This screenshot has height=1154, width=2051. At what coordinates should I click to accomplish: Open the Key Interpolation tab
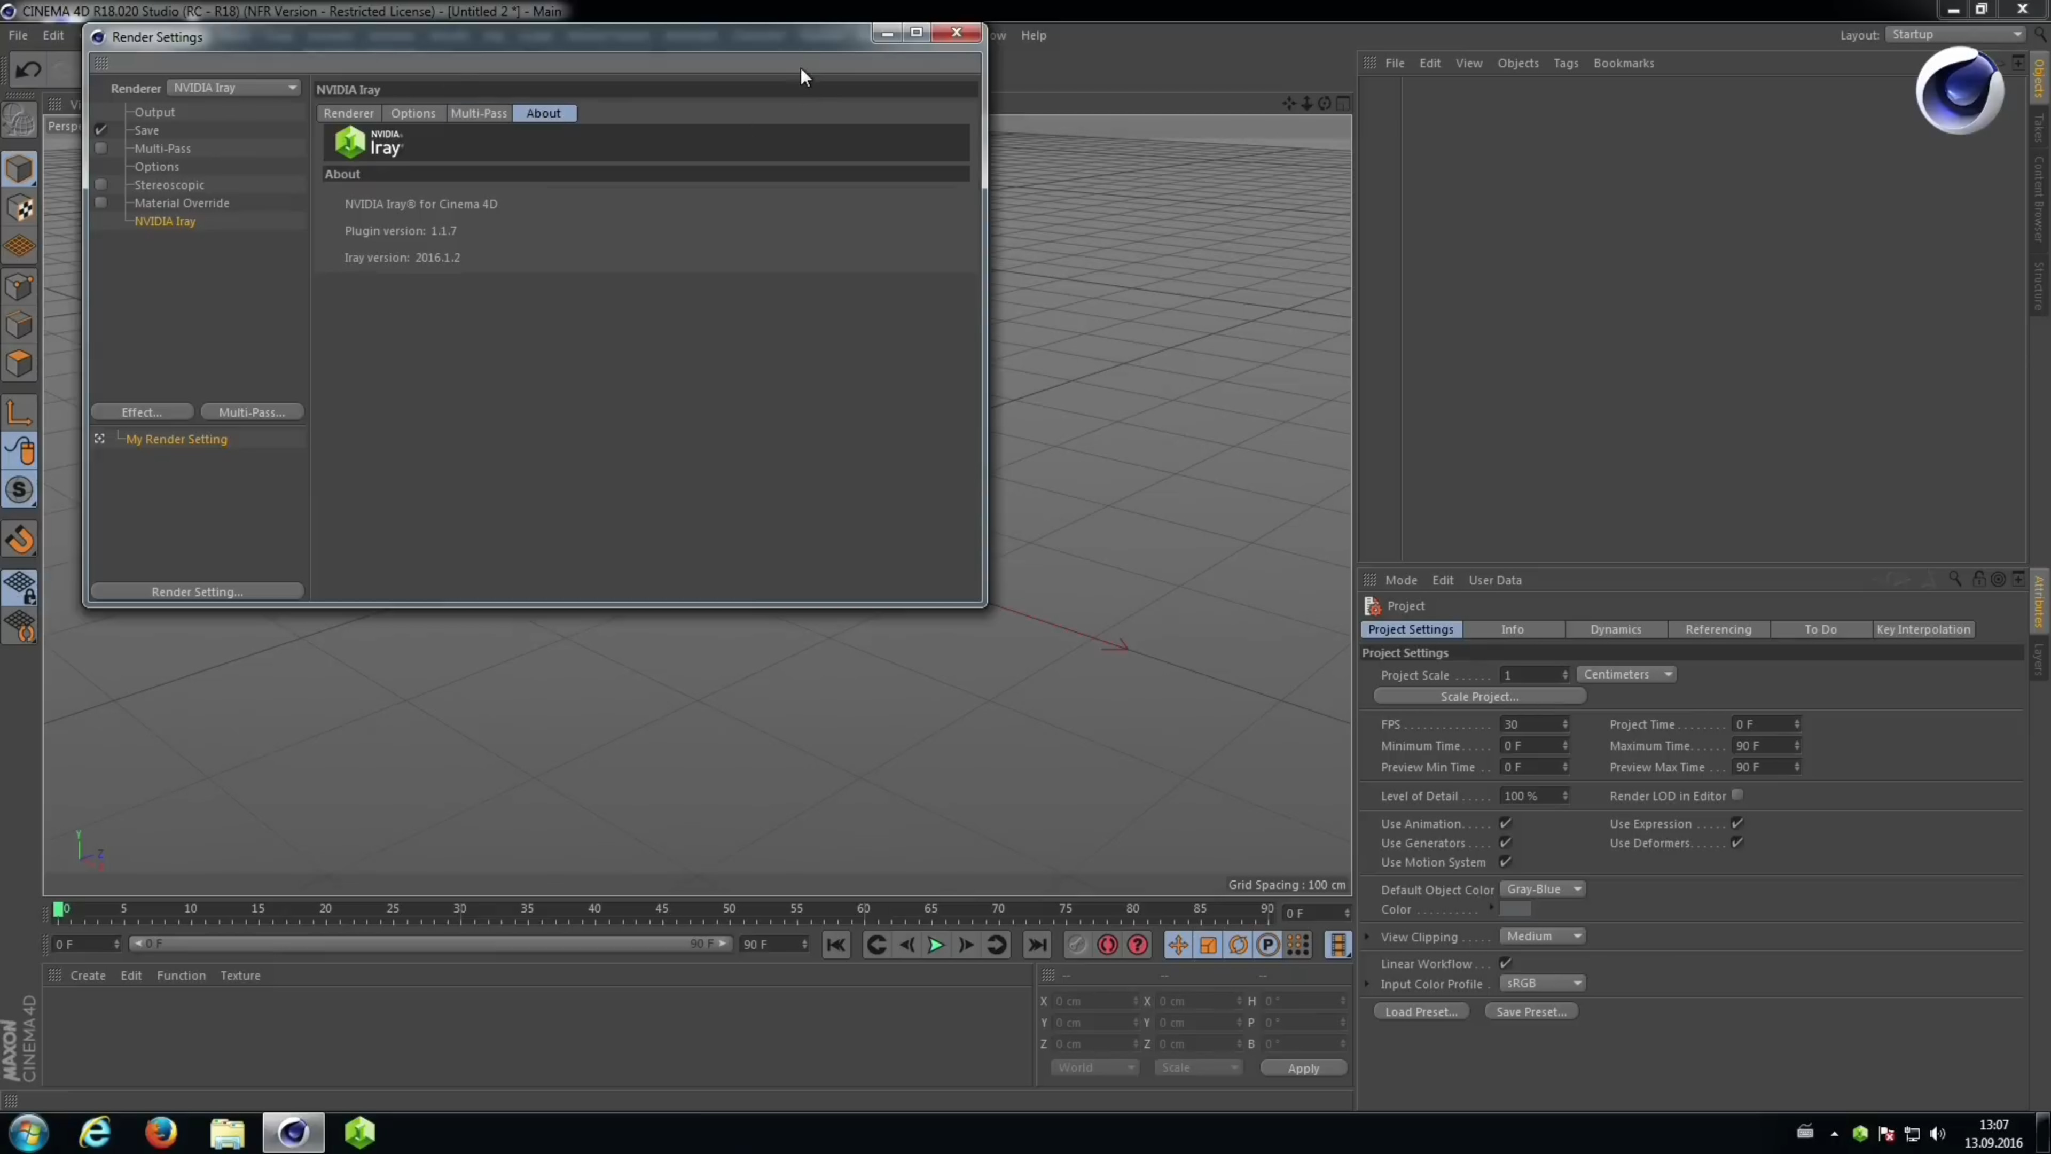click(x=1923, y=629)
